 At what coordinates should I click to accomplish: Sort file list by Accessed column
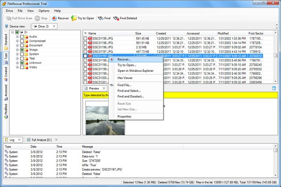pos(201,33)
